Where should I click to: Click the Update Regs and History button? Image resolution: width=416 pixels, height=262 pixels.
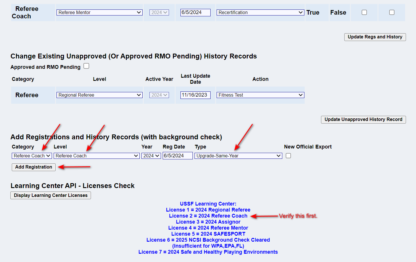[x=375, y=37]
